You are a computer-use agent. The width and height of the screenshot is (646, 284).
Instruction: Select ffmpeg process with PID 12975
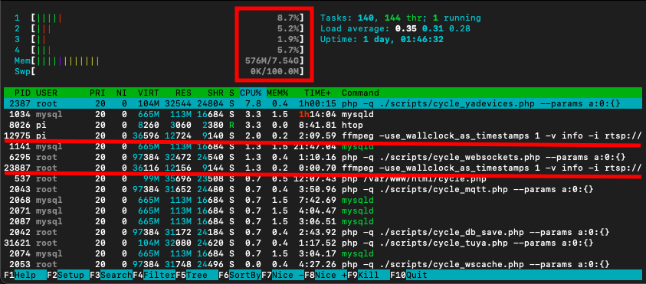pos(323,135)
